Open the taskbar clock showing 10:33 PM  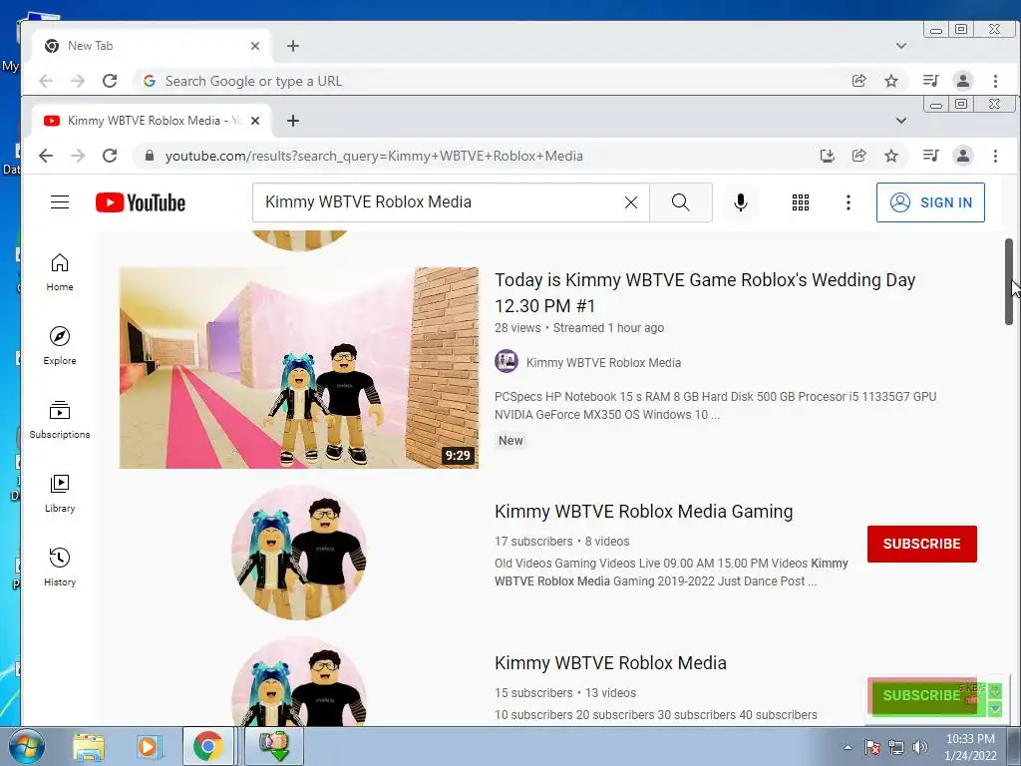click(970, 747)
